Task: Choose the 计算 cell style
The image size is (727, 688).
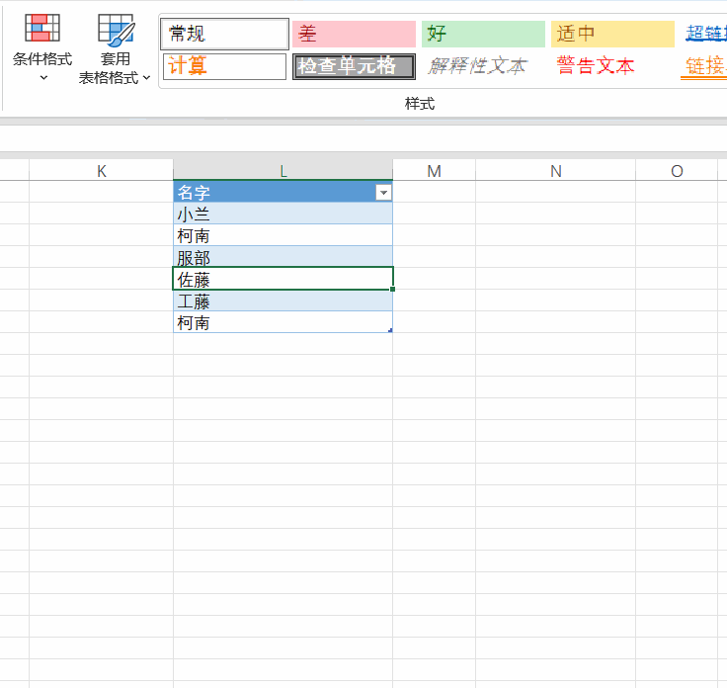Action: point(224,67)
